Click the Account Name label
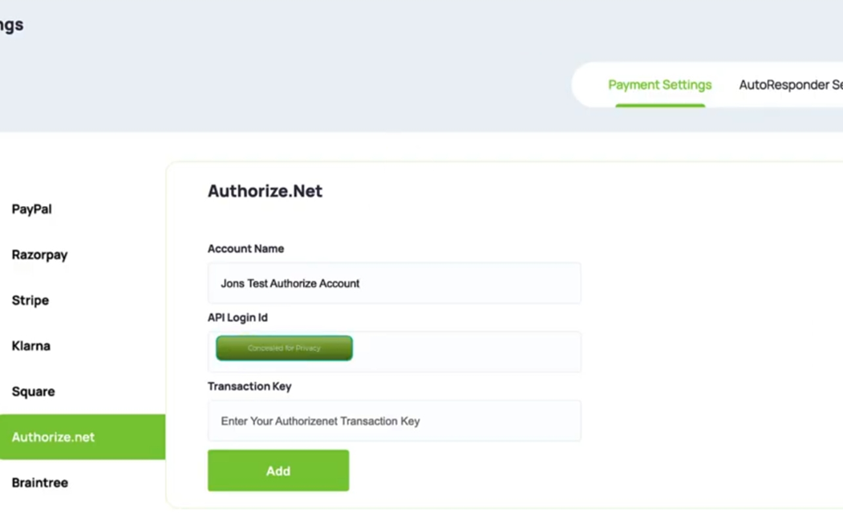The image size is (843, 517). tap(245, 248)
